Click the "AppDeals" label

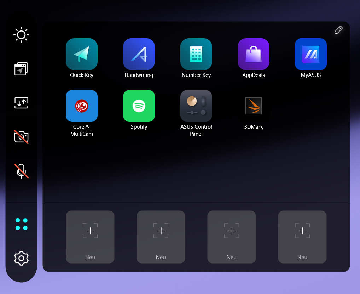(254, 75)
